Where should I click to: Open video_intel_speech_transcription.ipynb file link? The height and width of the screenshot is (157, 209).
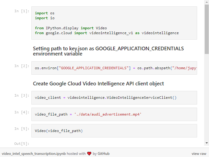pos(34,154)
